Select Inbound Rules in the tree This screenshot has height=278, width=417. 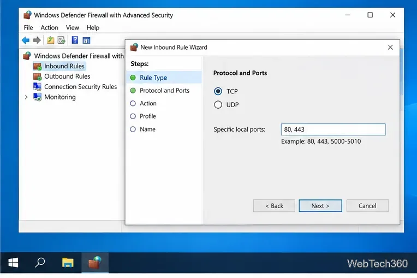[64, 66]
